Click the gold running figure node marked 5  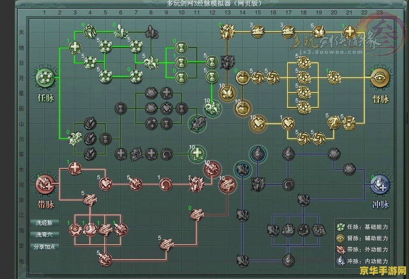pyautogui.click(x=334, y=122)
